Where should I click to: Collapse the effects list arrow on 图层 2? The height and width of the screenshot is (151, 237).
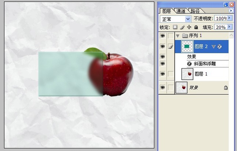213,47
